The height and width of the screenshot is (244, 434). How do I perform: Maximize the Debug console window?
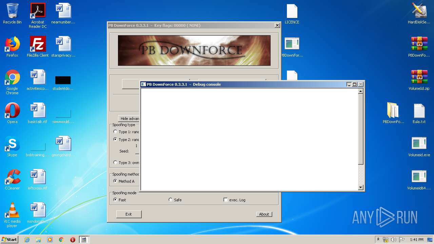(x=355, y=84)
